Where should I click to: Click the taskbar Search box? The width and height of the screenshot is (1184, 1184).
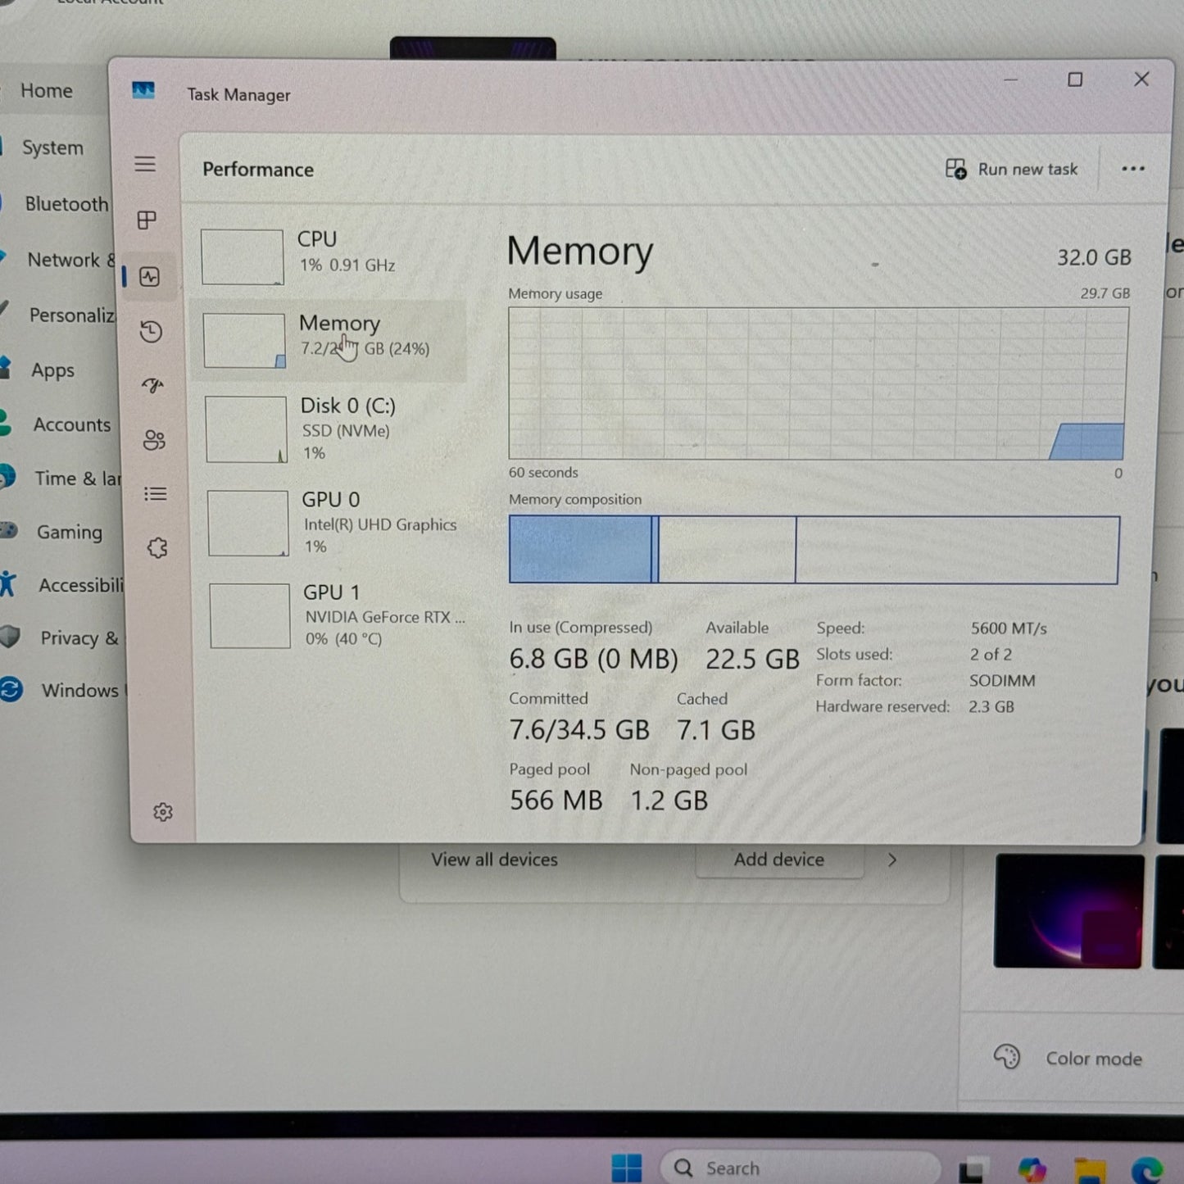coord(799,1168)
